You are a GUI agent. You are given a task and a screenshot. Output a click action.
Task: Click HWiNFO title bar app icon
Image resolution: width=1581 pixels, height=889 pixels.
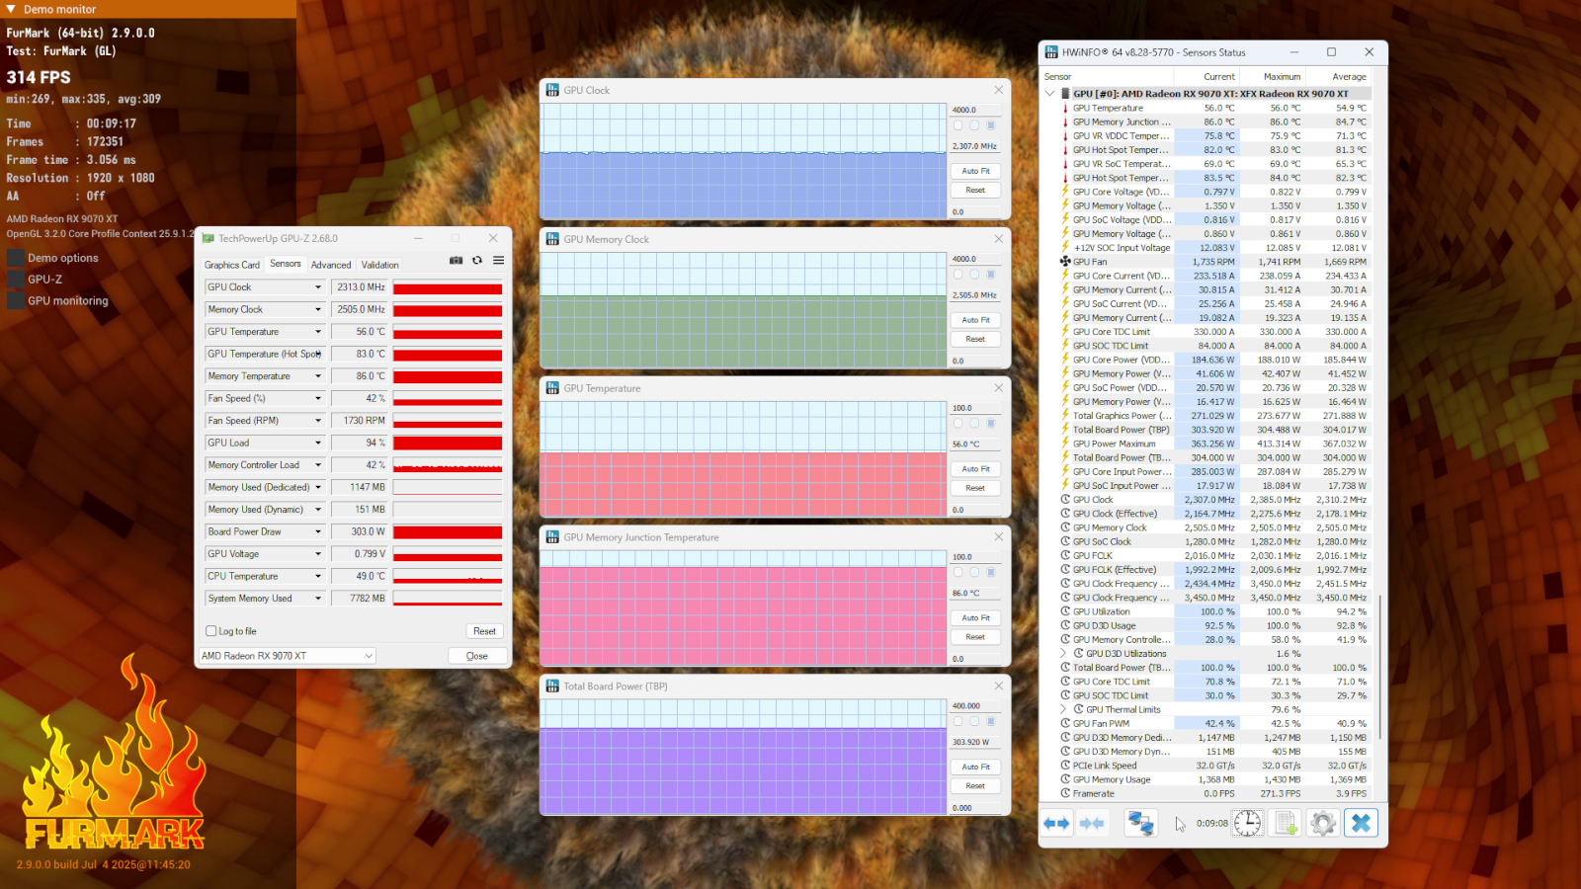[1051, 52]
